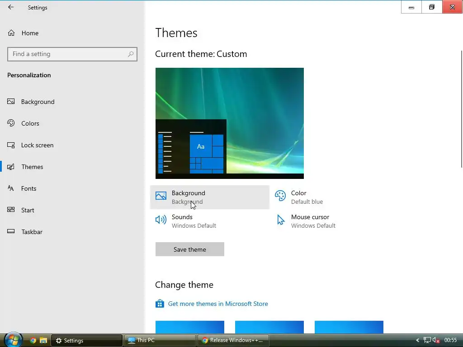Click the Mouse cursor arrow icon

click(280, 220)
